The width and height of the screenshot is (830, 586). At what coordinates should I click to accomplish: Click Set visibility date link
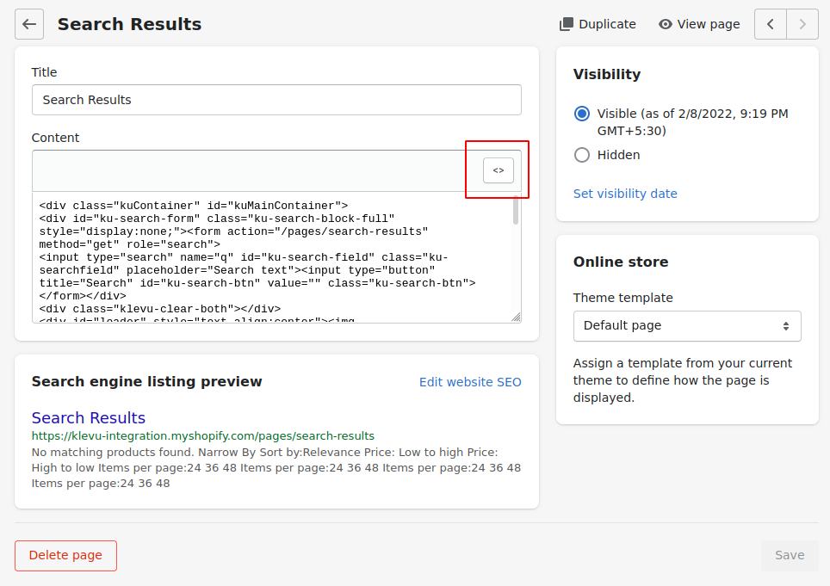[x=625, y=194]
